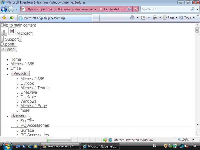Click the Back navigation arrow

click(4, 9)
